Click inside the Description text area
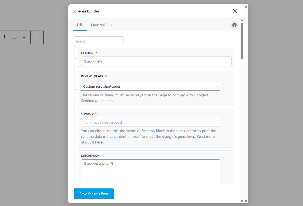The height and width of the screenshot is (206, 303). [150, 172]
